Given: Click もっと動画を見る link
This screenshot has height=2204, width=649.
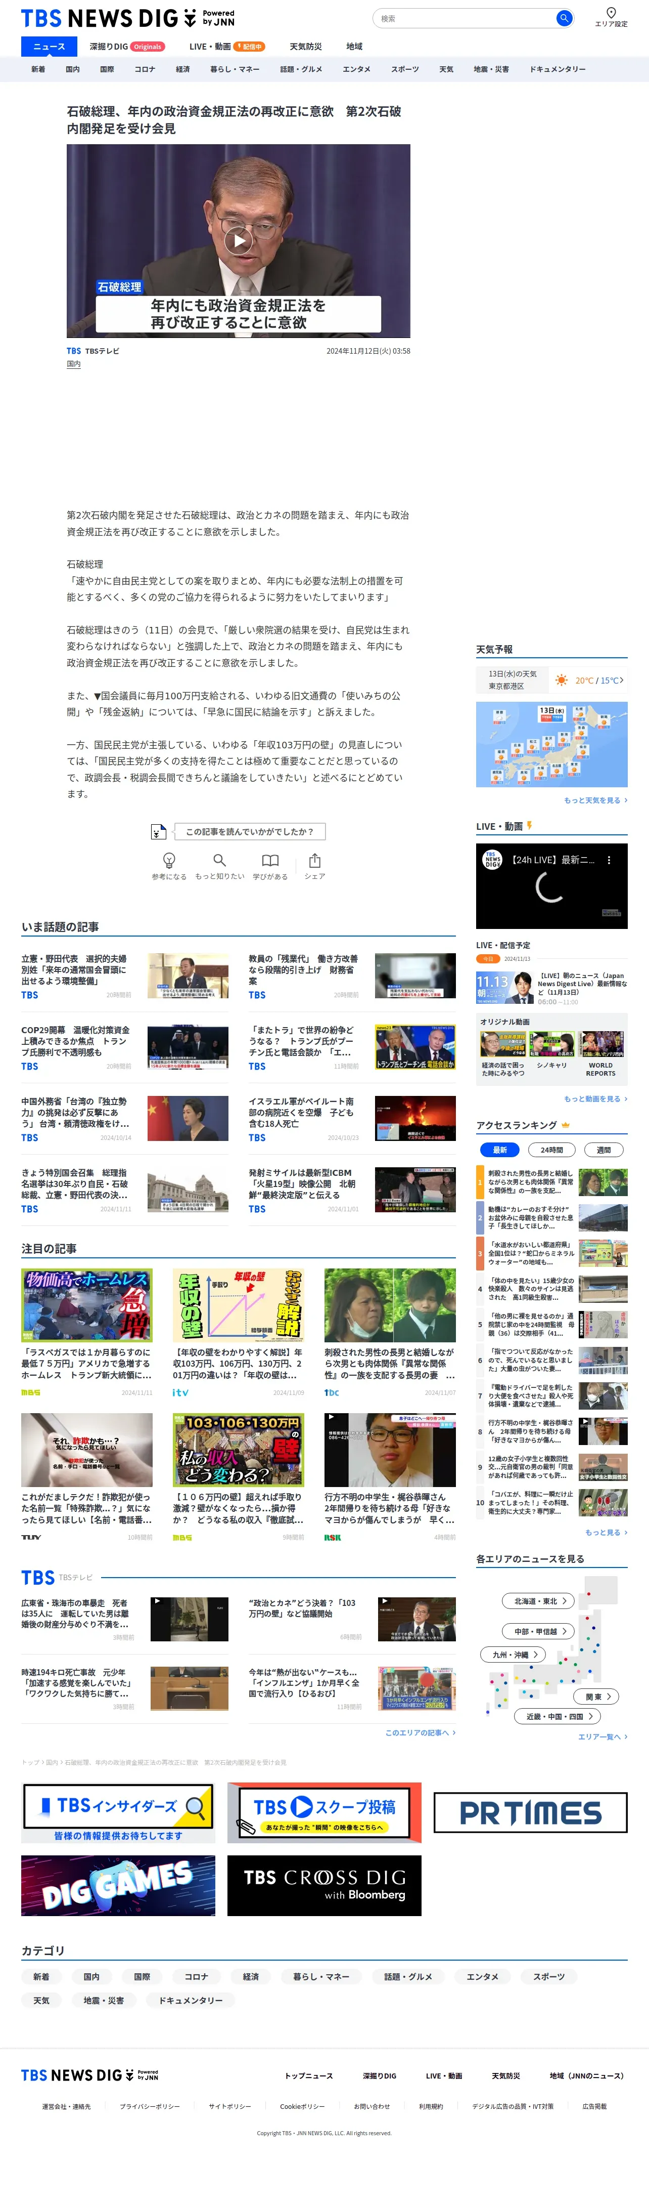Looking at the screenshot, I should pos(595,1098).
